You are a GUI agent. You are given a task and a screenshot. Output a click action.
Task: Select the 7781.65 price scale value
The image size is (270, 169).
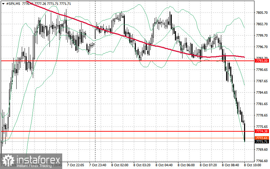click(x=262, y=104)
